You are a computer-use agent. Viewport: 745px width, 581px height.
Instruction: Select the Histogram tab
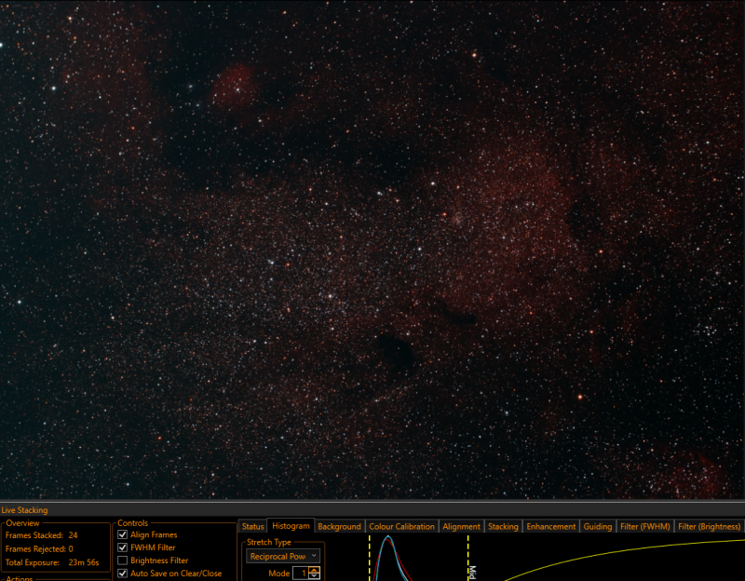(291, 526)
